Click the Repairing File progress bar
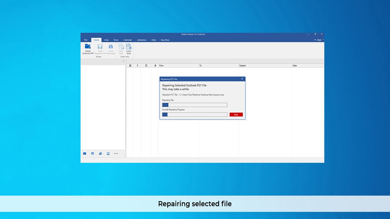Viewport: 390px width, 219px height. point(195,105)
